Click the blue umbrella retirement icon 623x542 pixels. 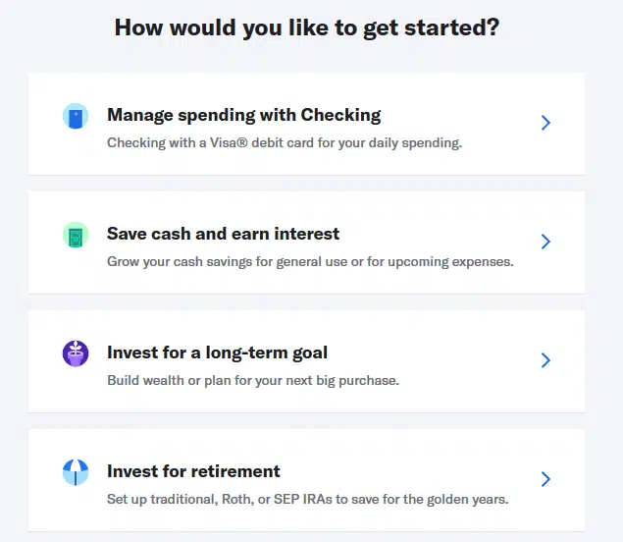coord(76,472)
